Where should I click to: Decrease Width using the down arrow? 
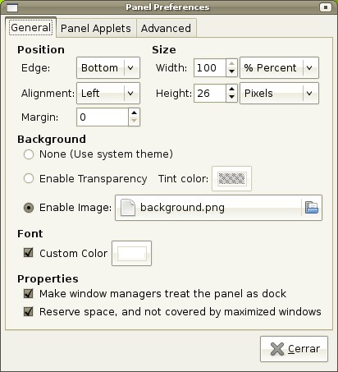click(x=231, y=71)
